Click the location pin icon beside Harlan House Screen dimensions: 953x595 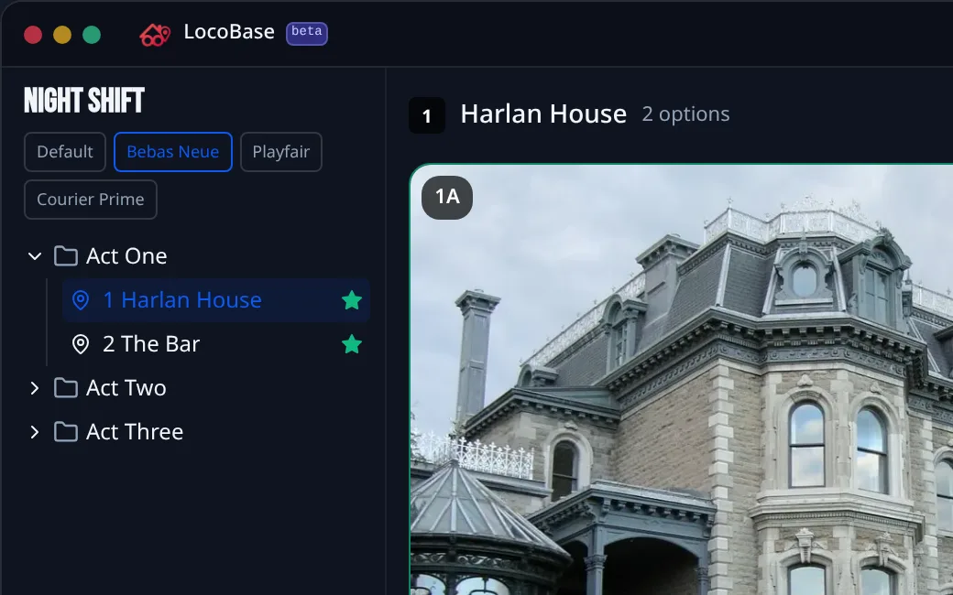click(81, 300)
